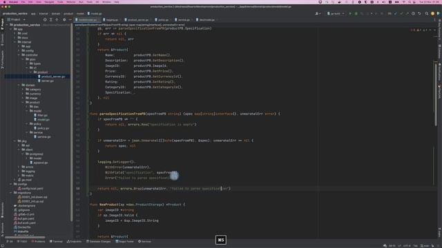
Task: Click the Project tree horizontal scrollbar
Action: click(25, 237)
